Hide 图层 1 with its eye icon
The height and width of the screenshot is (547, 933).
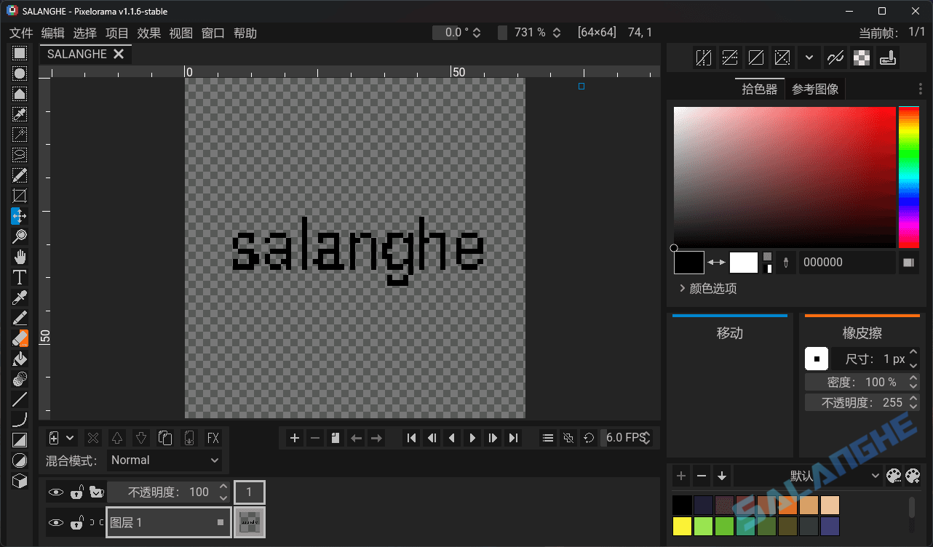coord(56,522)
